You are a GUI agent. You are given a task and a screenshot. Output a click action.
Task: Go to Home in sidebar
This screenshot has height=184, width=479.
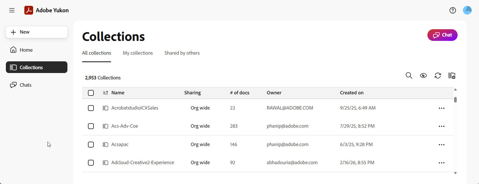(37, 50)
